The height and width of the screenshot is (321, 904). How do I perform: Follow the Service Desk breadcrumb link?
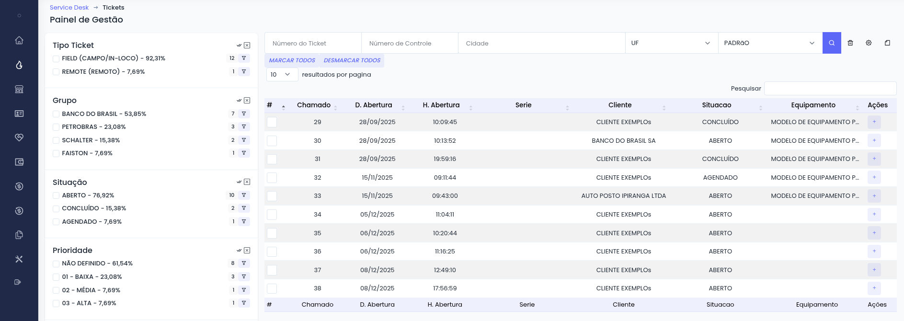point(69,8)
